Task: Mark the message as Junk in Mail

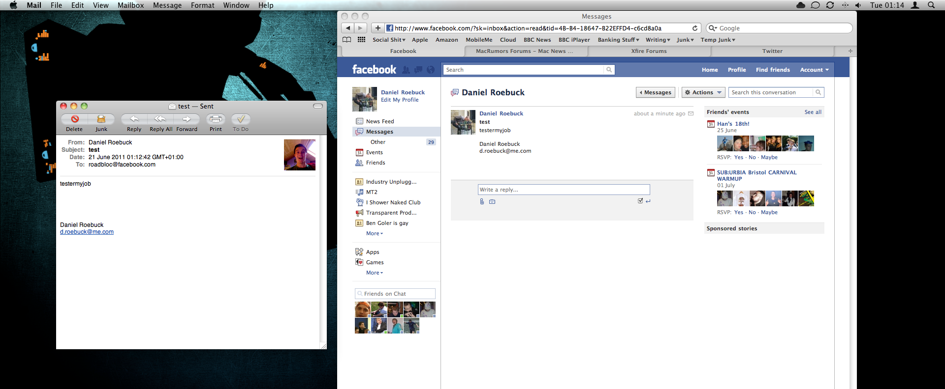Action: (101, 119)
